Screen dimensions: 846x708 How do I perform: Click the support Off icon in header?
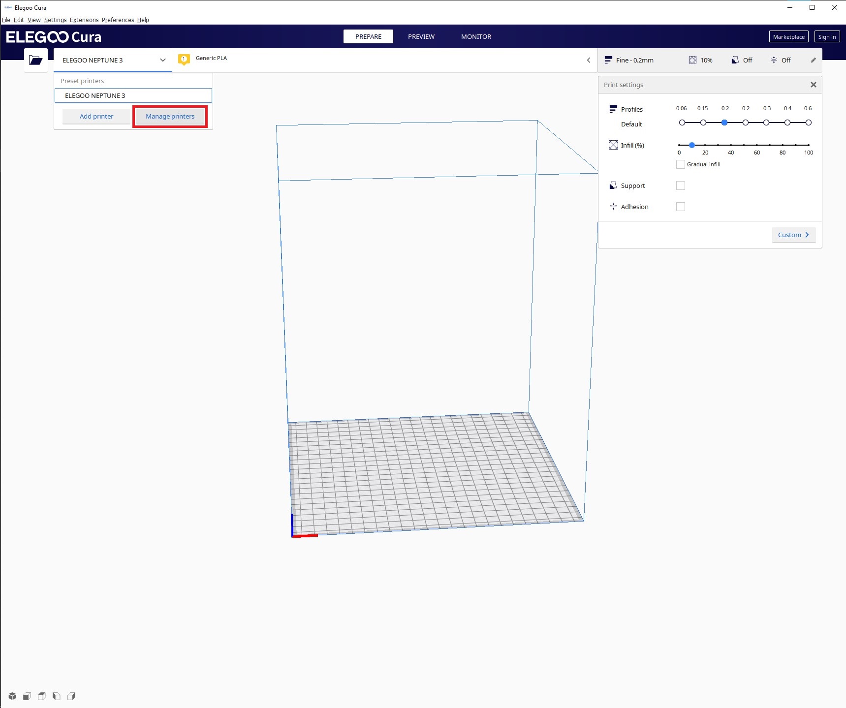coord(735,60)
